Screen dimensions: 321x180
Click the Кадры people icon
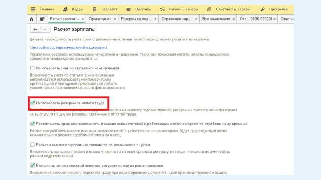[x=65, y=9]
